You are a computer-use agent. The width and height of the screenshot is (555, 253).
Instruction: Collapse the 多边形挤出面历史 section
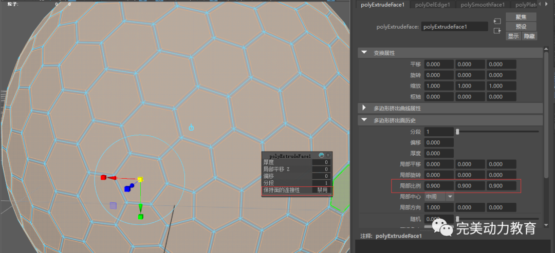tap(364, 120)
